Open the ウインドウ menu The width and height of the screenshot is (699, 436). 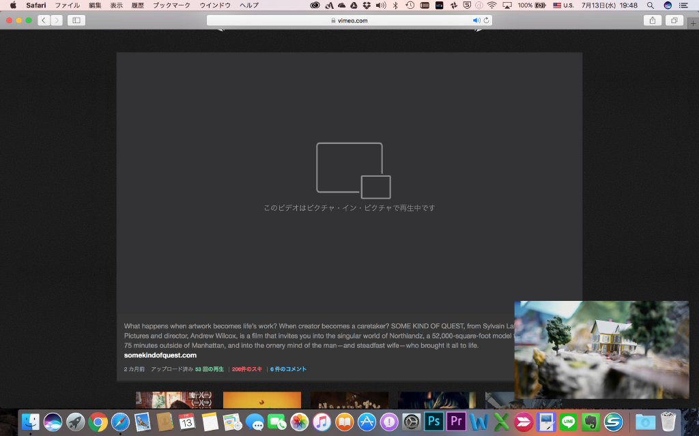tap(215, 5)
